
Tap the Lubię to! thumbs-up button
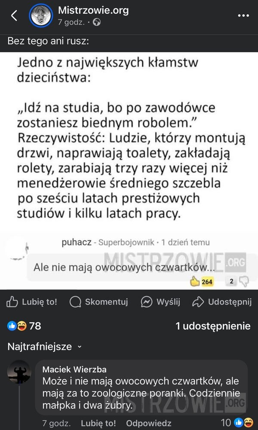[32, 302]
